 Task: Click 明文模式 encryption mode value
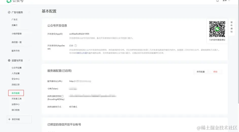click(73, 107)
